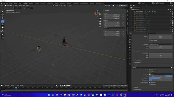Image resolution: width=174 pixels, height=97 pixels.
Task: Open viewport Add menu
Action: pos(24,5)
